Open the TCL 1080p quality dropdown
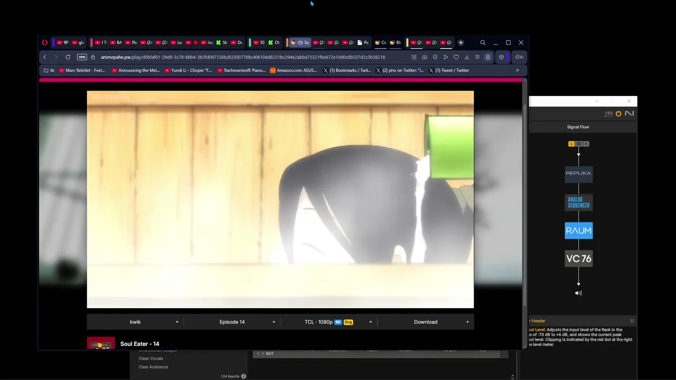Screen dimensions: 676x380 tap(328, 322)
